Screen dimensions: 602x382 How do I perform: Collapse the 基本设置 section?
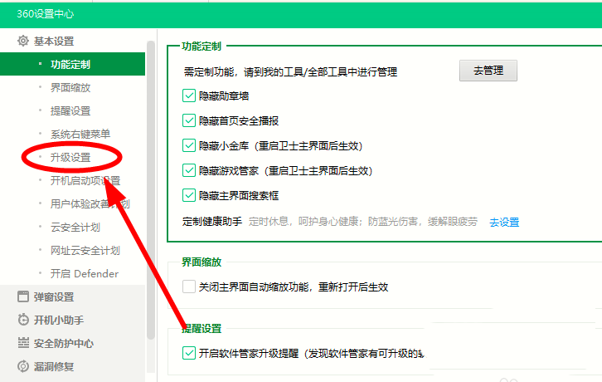point(54,41)
